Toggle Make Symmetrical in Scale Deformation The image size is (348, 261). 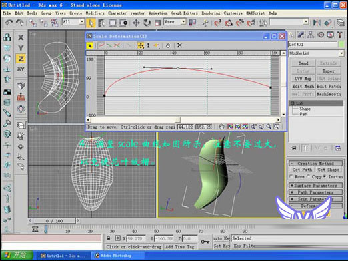(x=90, y=45)
